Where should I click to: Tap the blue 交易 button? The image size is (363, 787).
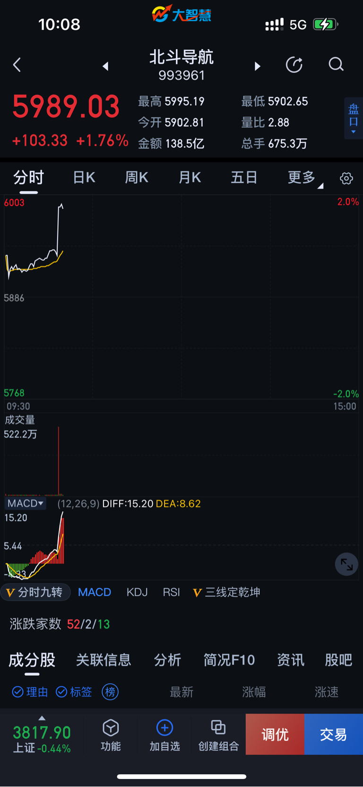tap(334, 734)
